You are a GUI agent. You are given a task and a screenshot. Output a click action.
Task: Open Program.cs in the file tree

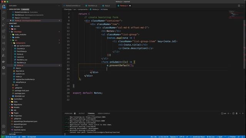[x=18, y=127]
